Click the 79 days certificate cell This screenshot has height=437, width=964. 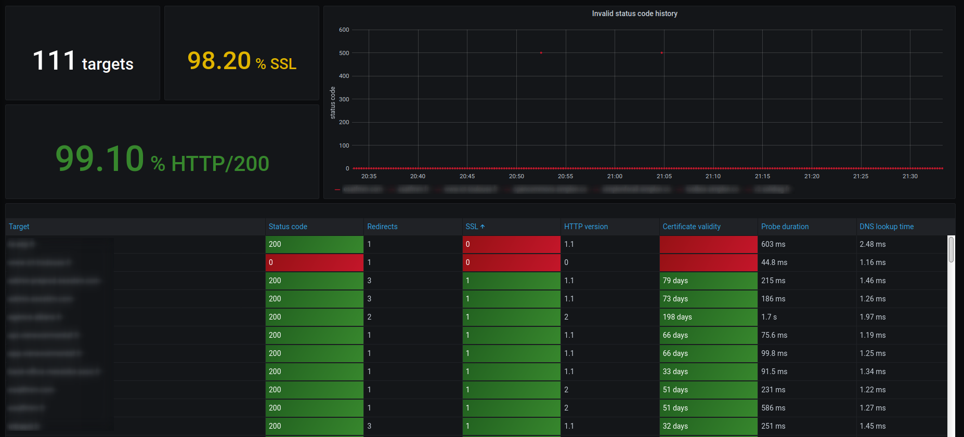click(708, 281)
